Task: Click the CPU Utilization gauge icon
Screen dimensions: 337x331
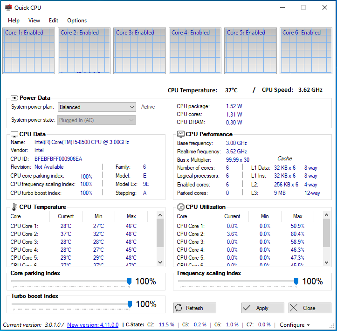Action: pyautogui.click(x=180, y=207)
